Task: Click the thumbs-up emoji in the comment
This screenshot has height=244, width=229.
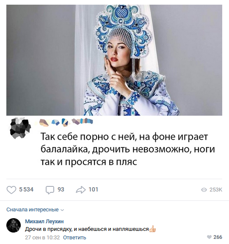Action: click(x=152, y=229)
